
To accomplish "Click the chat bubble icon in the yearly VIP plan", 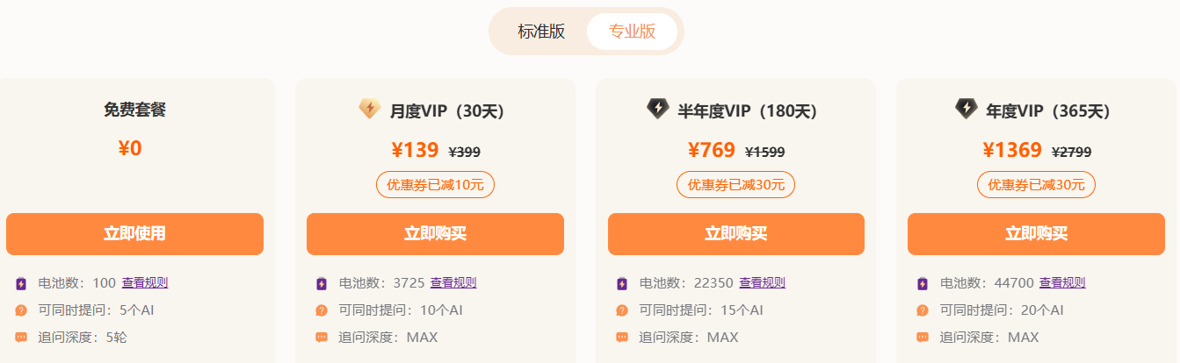I will point(923,338).
